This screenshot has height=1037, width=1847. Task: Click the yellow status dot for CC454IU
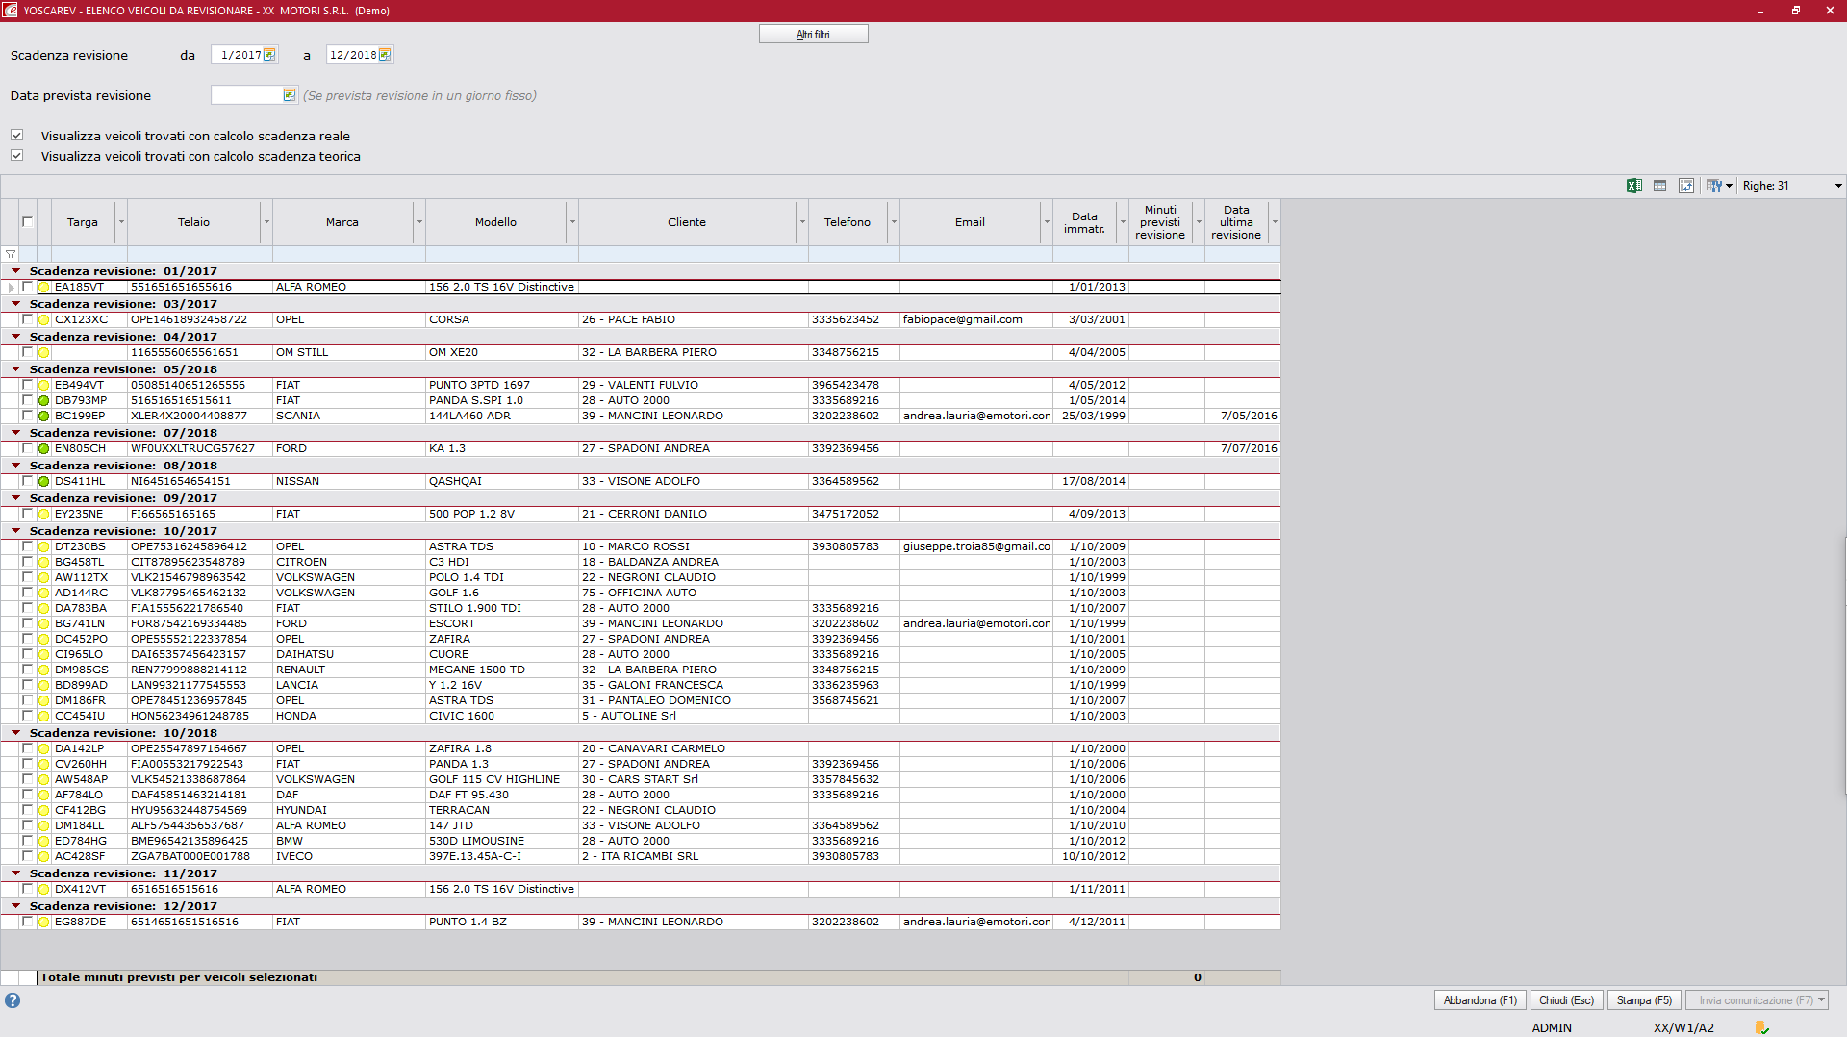[44, 716]
